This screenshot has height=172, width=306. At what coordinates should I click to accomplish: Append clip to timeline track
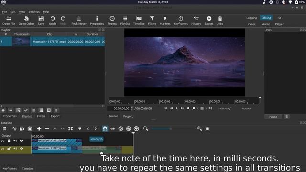pos(39,129)
